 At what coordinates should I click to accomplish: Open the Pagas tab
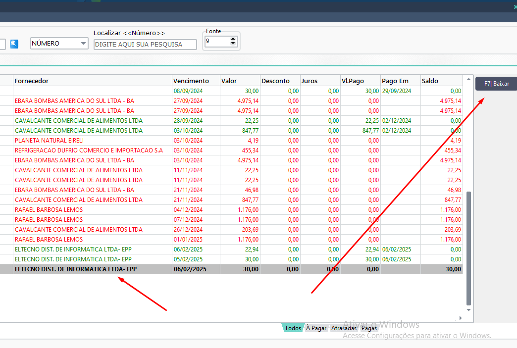click(x=369, y=328)
